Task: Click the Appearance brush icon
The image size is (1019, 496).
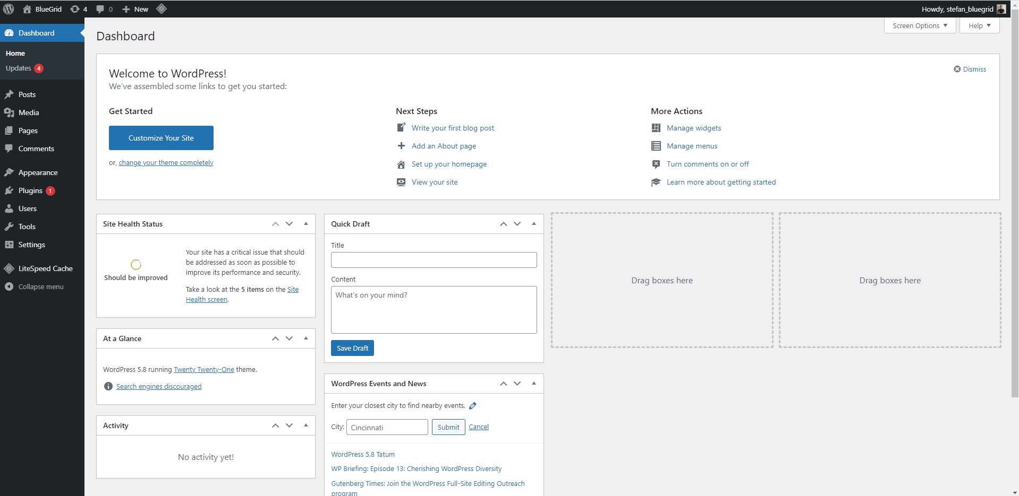Action: click(9, 172)
